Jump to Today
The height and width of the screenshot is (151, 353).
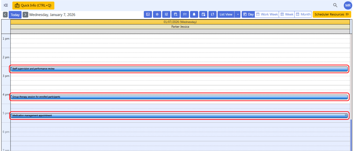pos(15,15)
